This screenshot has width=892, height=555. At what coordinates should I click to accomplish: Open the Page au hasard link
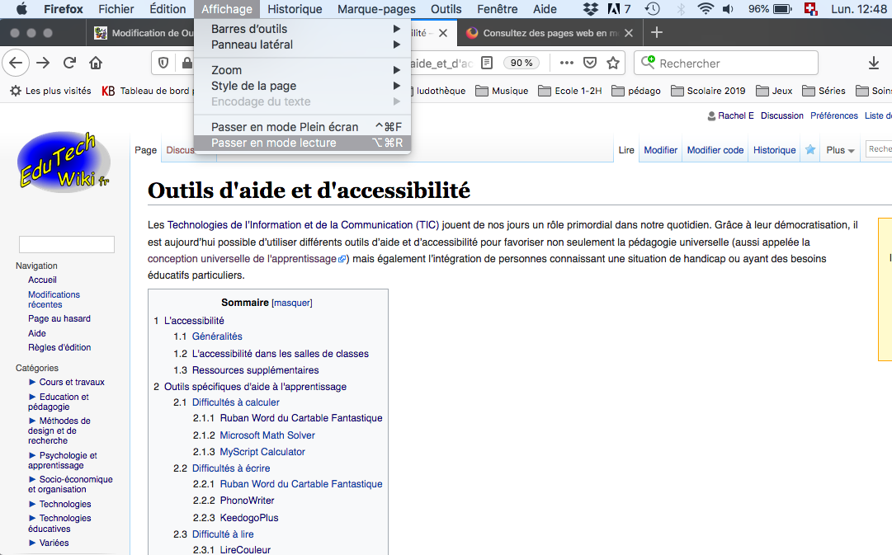pyautogui.click(x=59, y=318)
